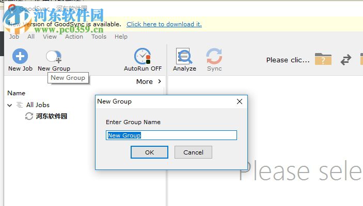
Task: Follow the 'Click here to download it' link
Action: coord(164,24)
